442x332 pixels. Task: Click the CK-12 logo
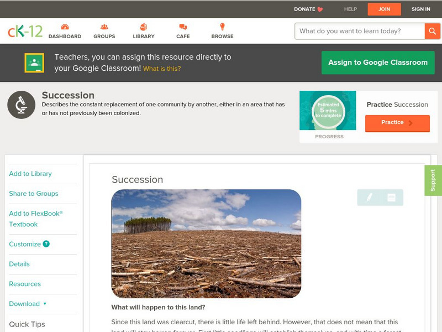tap(25, 31)
